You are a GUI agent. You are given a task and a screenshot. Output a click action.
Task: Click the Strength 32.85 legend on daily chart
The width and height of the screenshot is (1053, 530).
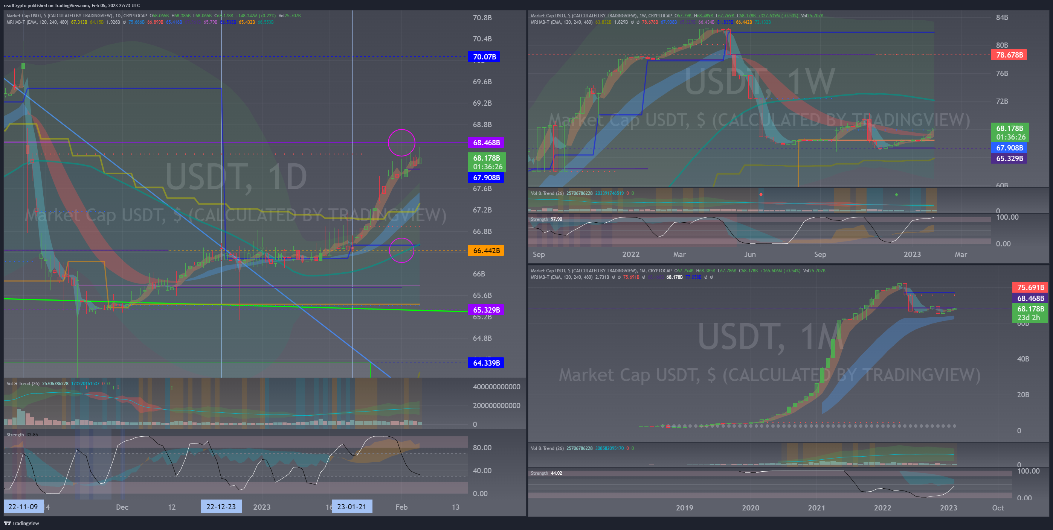coord(22,435)
